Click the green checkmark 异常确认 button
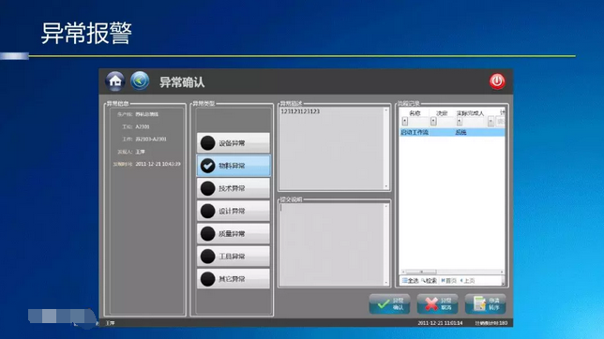The image size is (604, 339). [389, 304]
